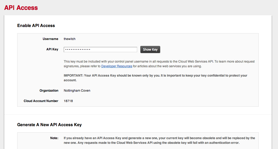The height and width of the screenshot is (149, 278).
Task: Click the Cloud Account Number label
Action: point(41,101)
